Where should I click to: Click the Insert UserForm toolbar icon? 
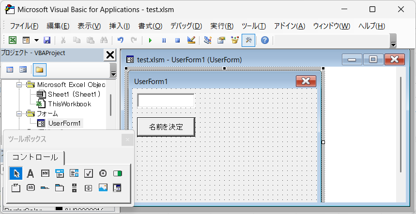tap(26, 40)
